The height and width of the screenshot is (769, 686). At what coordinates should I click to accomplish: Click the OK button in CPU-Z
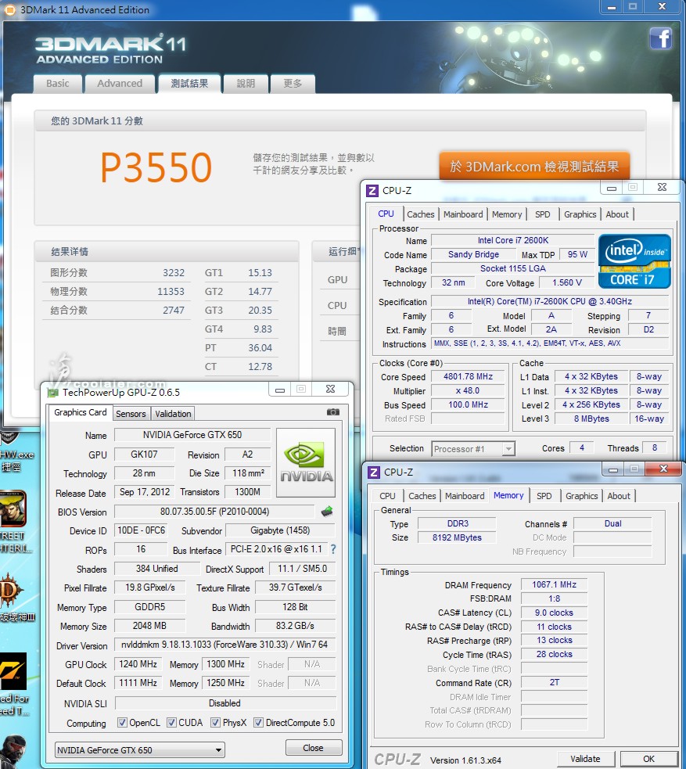(x=648, y=759)
